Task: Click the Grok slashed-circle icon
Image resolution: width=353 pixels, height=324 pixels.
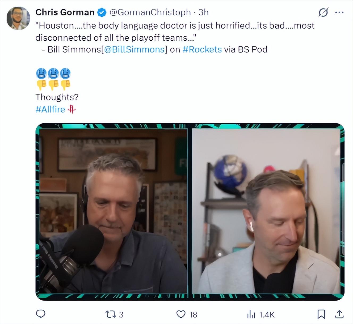Action: coord(323,12)
